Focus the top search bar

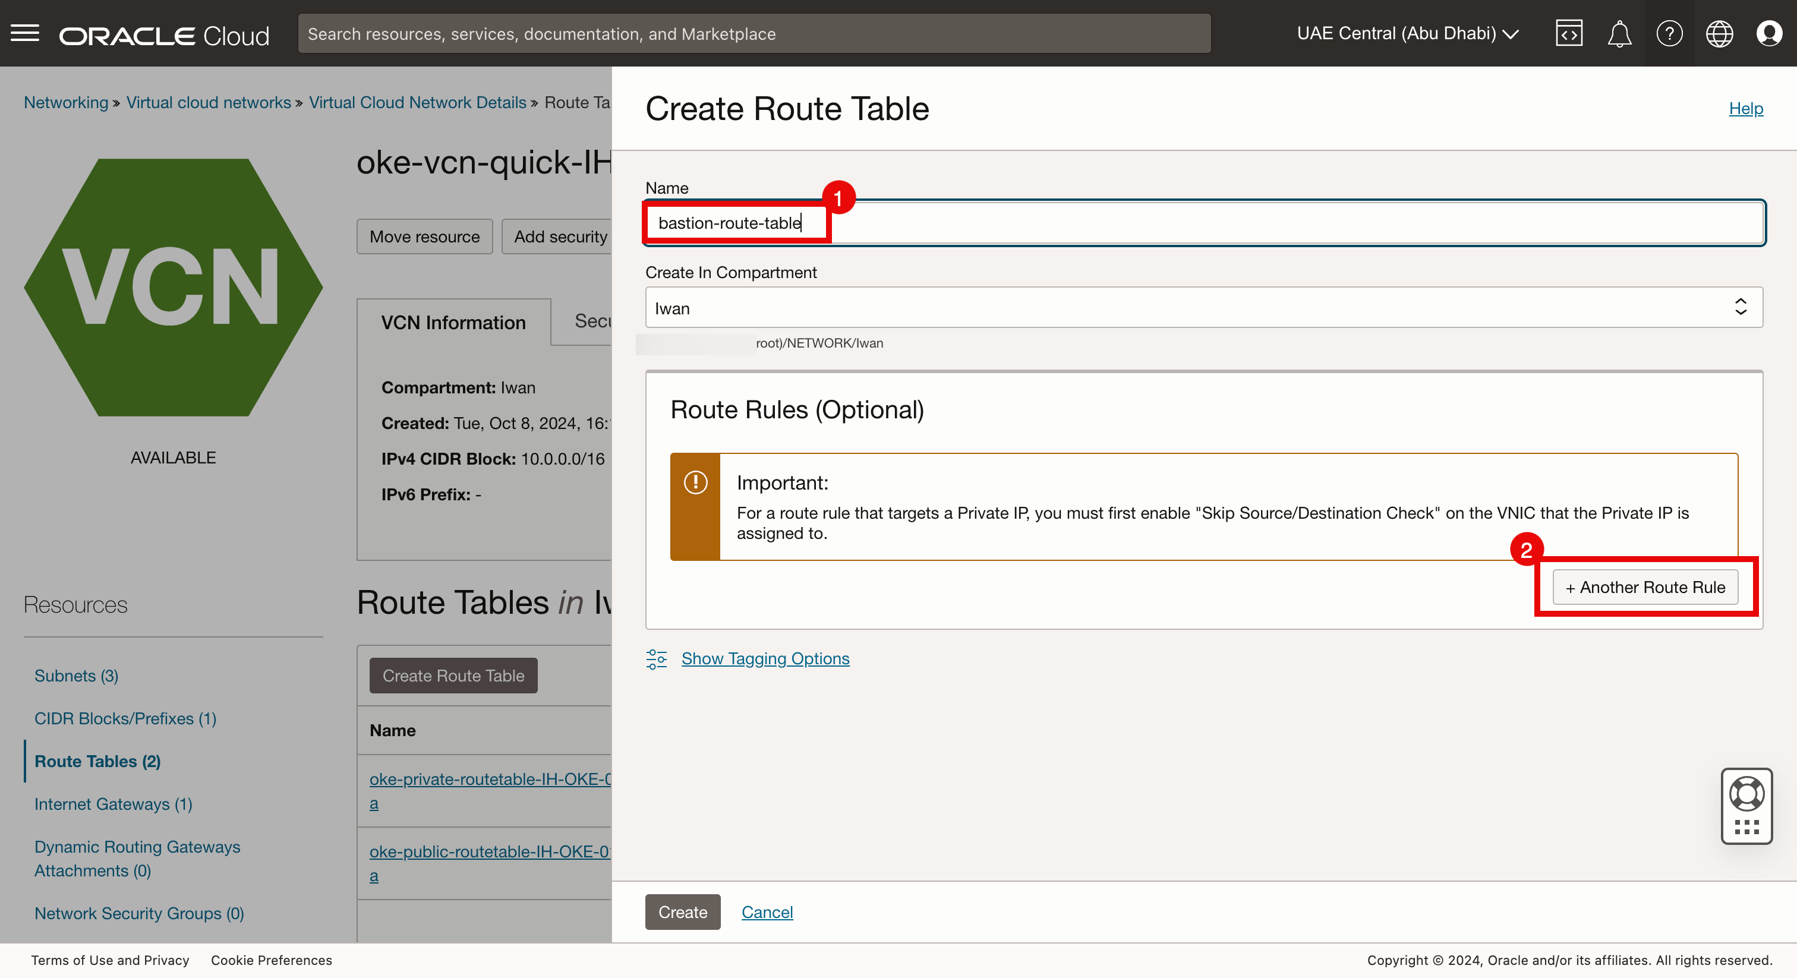[754, 33]
